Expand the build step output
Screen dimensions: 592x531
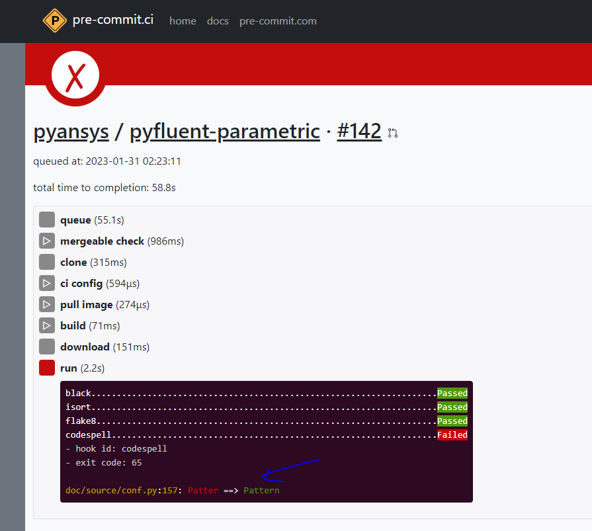[x=47, y=325]
